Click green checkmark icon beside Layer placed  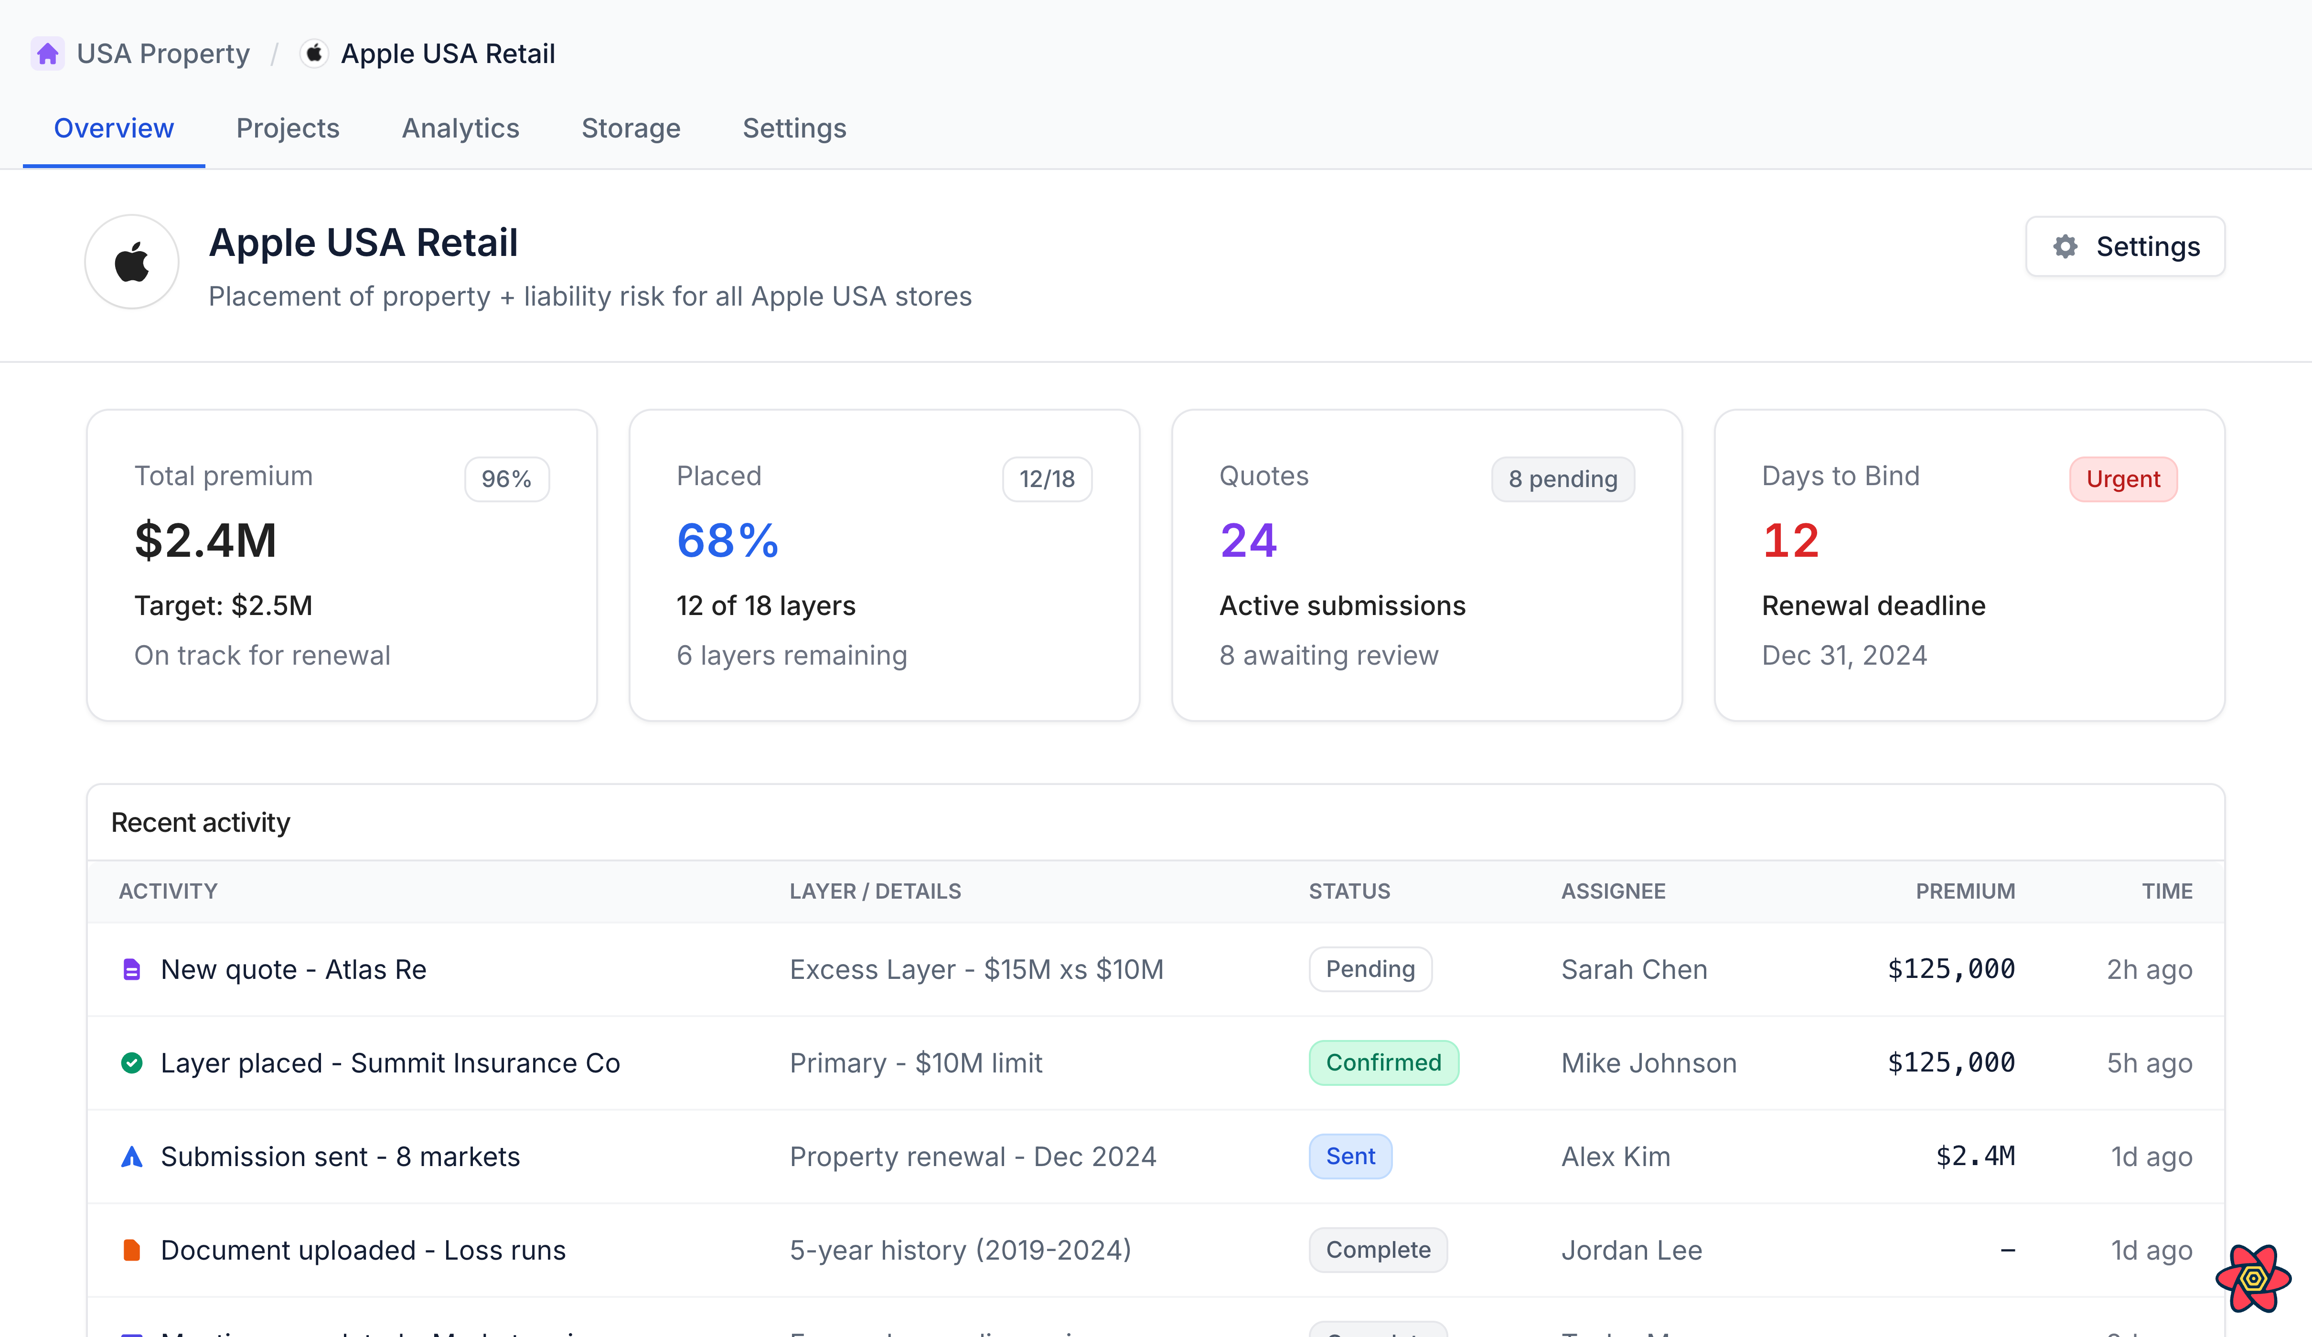(132, 1063)
